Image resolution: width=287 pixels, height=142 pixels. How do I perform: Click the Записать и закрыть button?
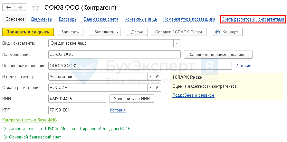[28, 32]
